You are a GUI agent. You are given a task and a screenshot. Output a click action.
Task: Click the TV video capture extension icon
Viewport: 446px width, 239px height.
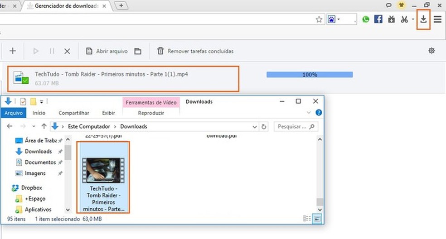pyautogui.click(x=392, y=19)
